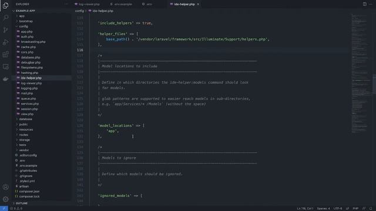Open artisan file in the tree

[24, 186]
